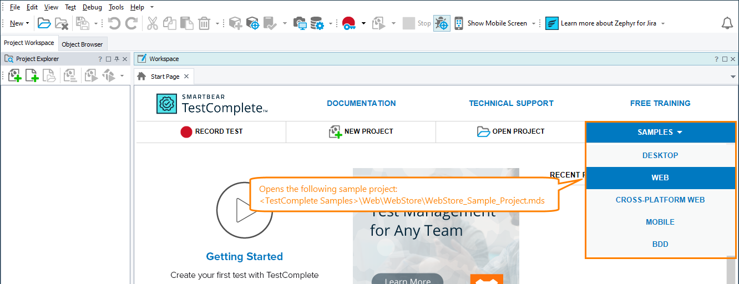This screenshot has width=739, height=284.
Task: Choose CROSS-PLATFORM WEB sample
Action: [x=660, y=200]
